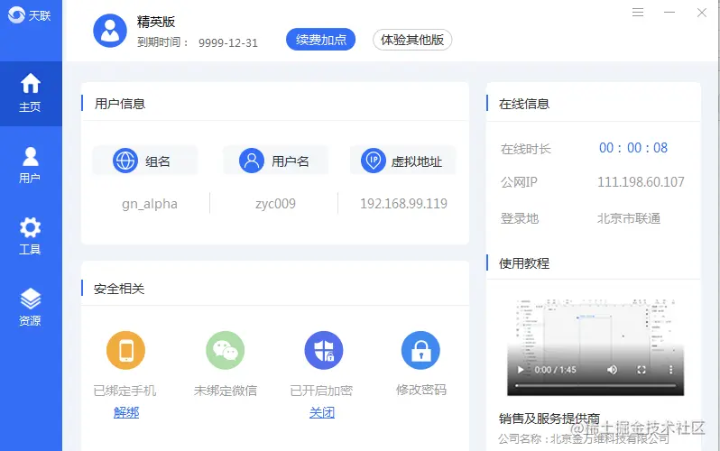This screenshot has height=451, width=720.
Task: Enter fullscreen on tutorial video
Action: tap(642, 370)
